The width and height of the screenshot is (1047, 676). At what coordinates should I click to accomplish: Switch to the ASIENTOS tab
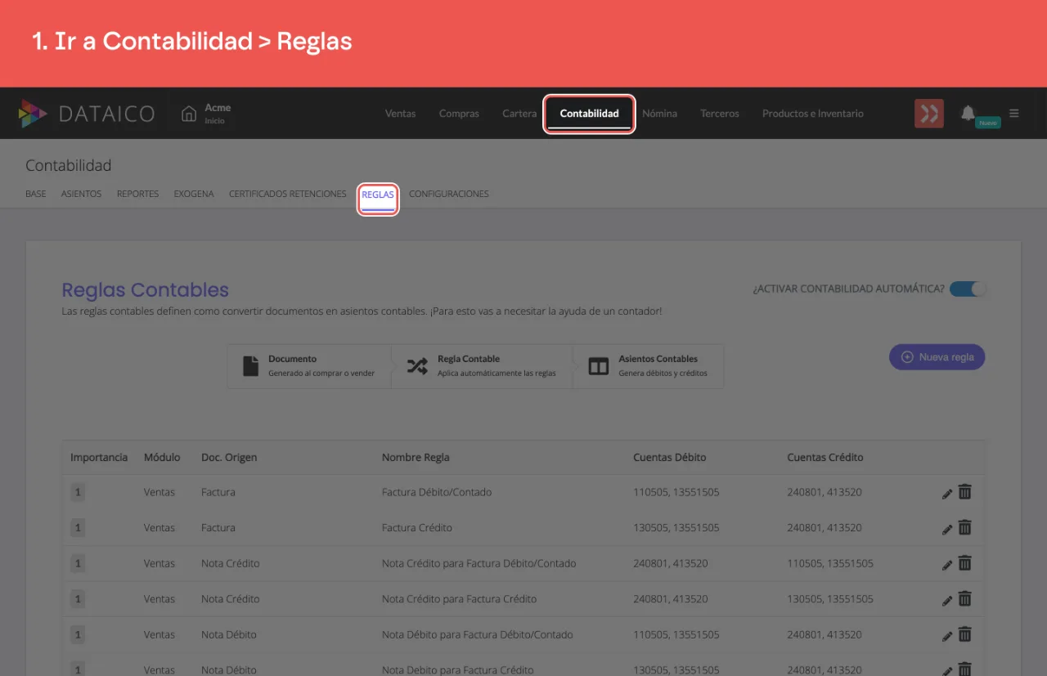click(81, 195)
